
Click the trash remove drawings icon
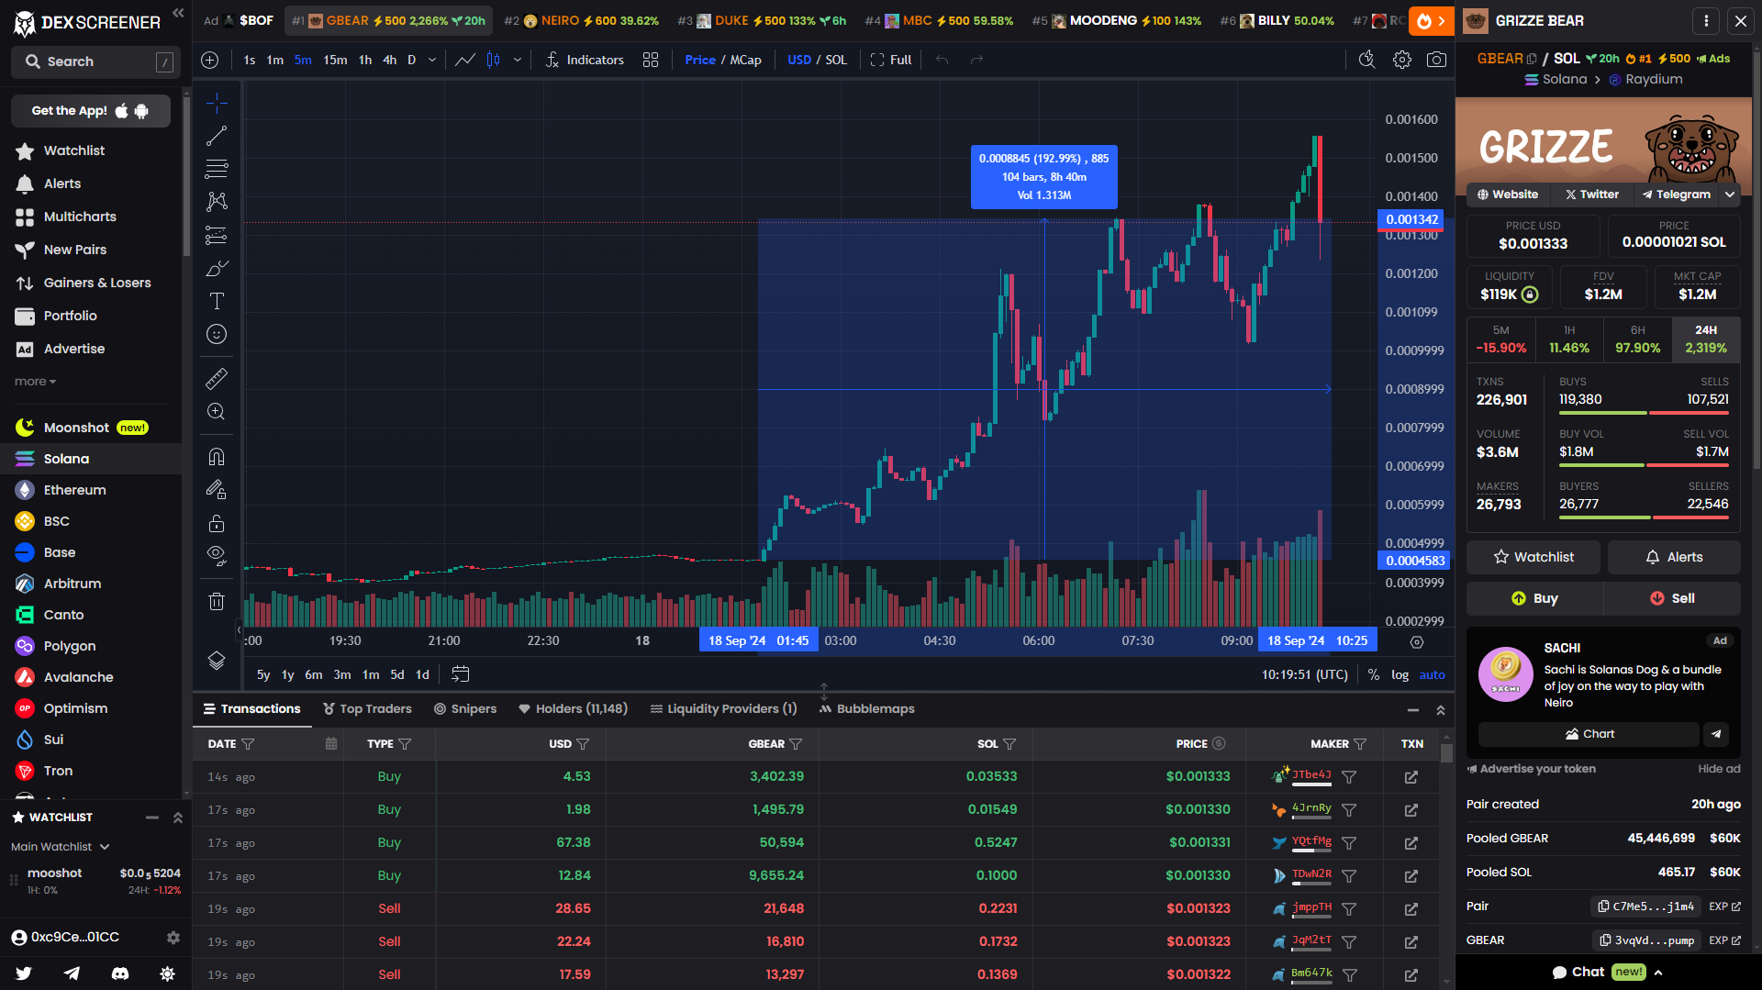217,602
